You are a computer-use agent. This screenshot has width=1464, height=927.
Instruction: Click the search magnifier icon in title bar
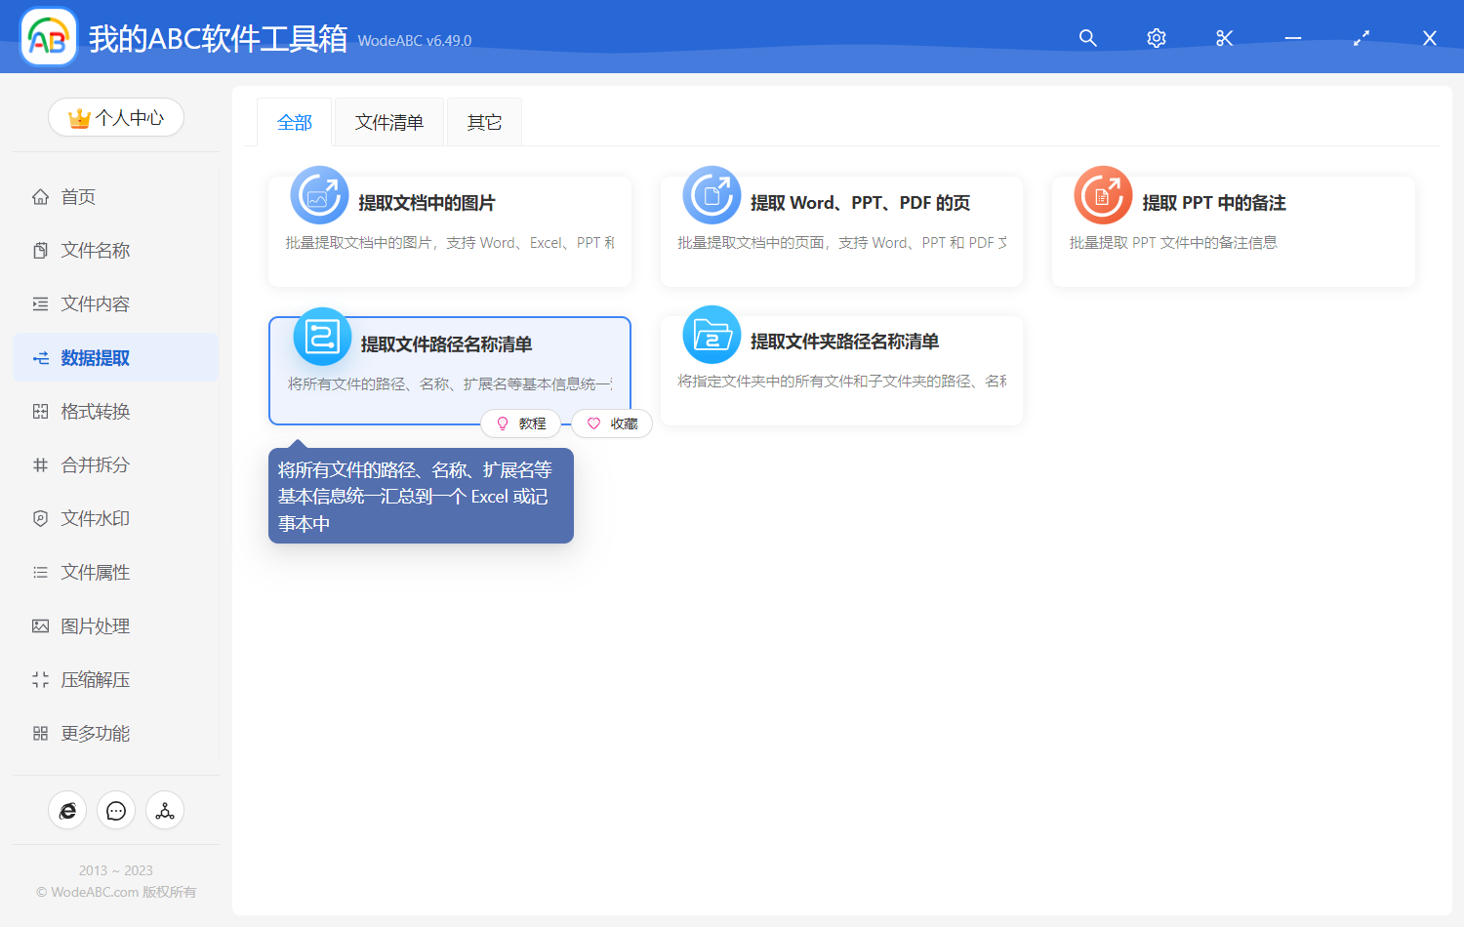(x=1087, y=38)
